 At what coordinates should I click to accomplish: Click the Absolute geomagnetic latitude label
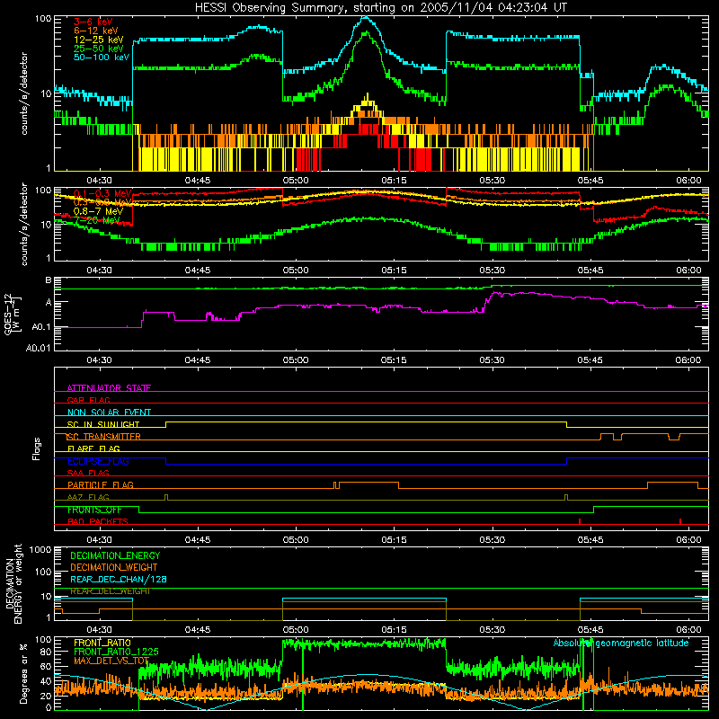click(621, 643)
